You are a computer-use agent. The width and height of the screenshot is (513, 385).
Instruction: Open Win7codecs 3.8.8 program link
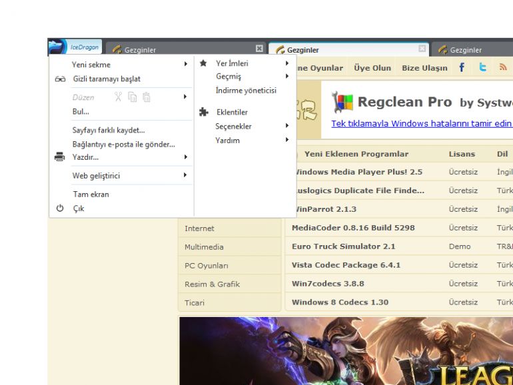click(328, 284)
